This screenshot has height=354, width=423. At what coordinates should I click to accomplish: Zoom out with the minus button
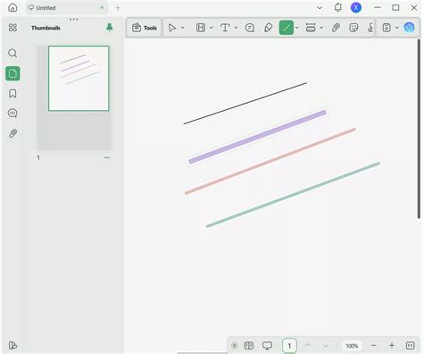374,346
